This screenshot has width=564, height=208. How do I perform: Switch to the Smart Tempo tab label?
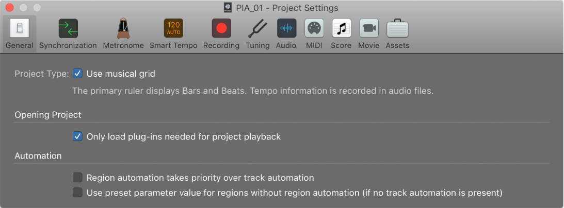[173, 45]
